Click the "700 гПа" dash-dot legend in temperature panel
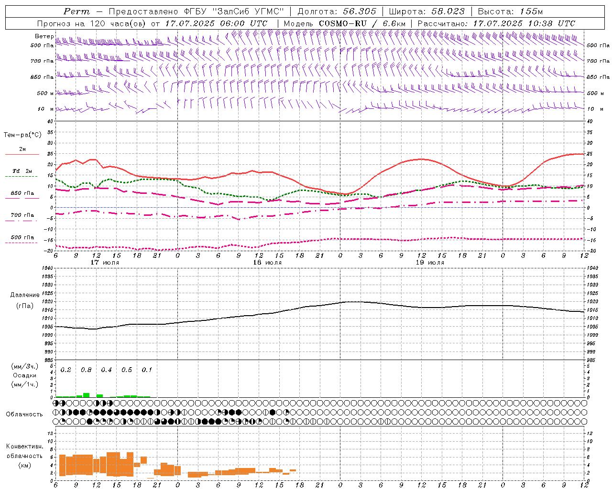The height and width of the screenshot is (489, 612). click(22, 215)
